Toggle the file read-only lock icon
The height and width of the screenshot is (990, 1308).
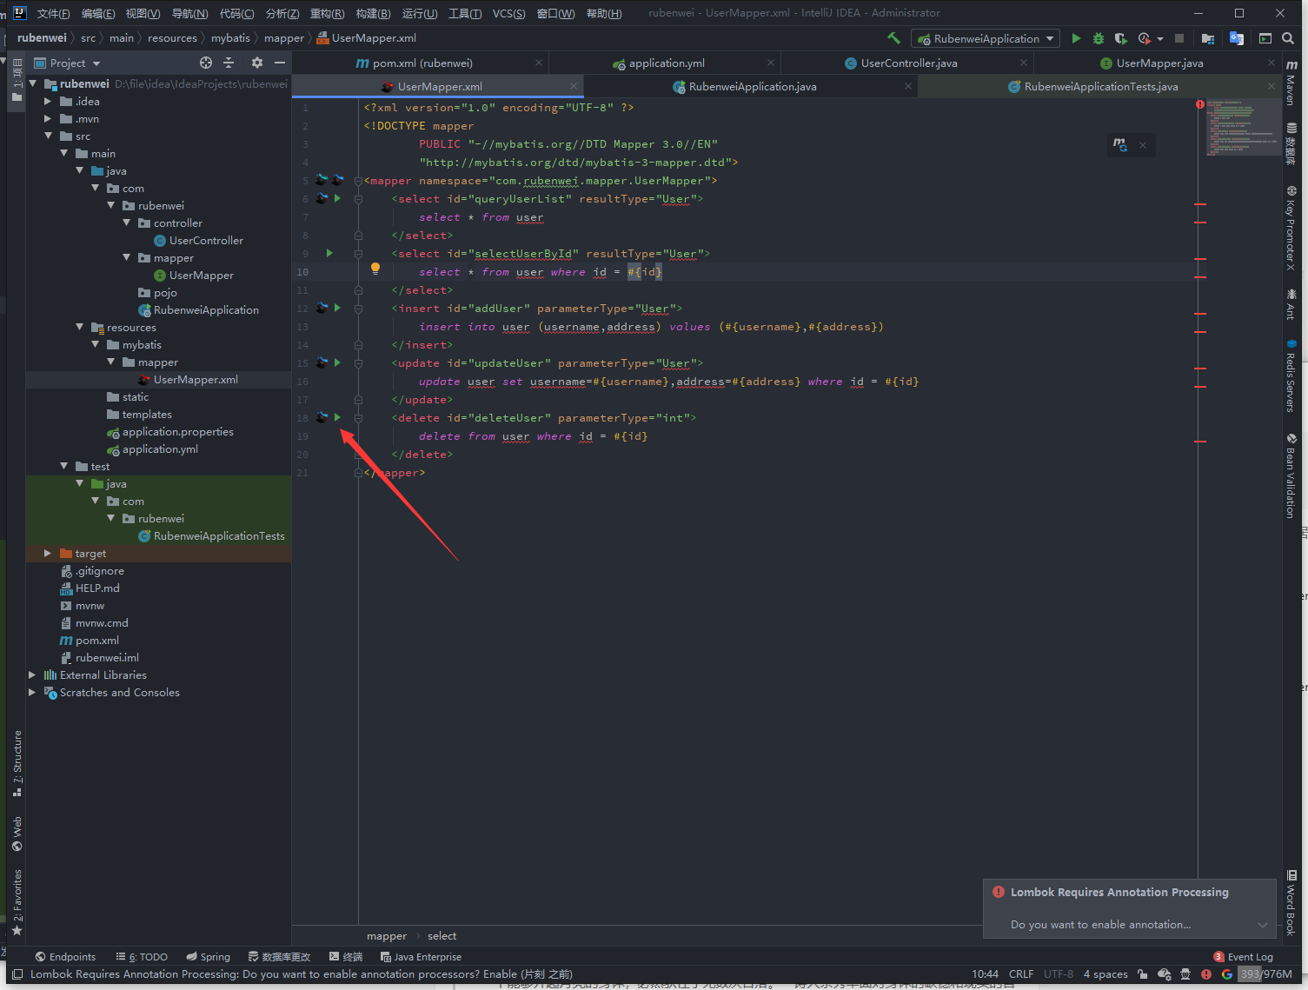point(1142,974)
